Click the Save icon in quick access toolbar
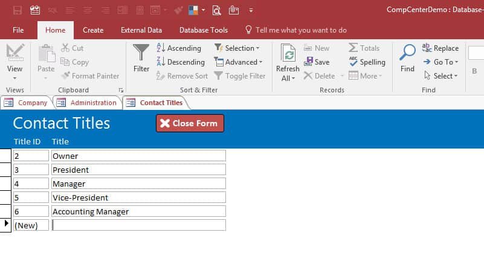This screenshot has width=484, height=279. [x=18, y=10]
